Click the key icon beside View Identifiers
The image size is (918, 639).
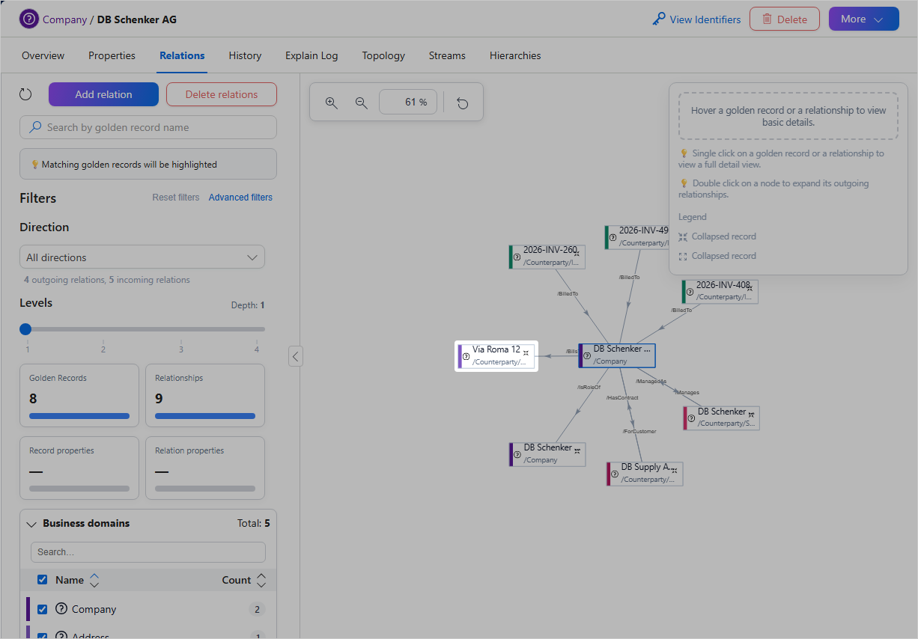tap(659, 19)
